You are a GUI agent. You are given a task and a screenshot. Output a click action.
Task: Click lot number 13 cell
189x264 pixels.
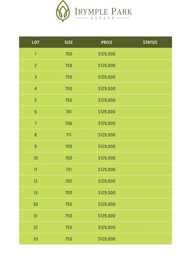[x=36, y=193]
